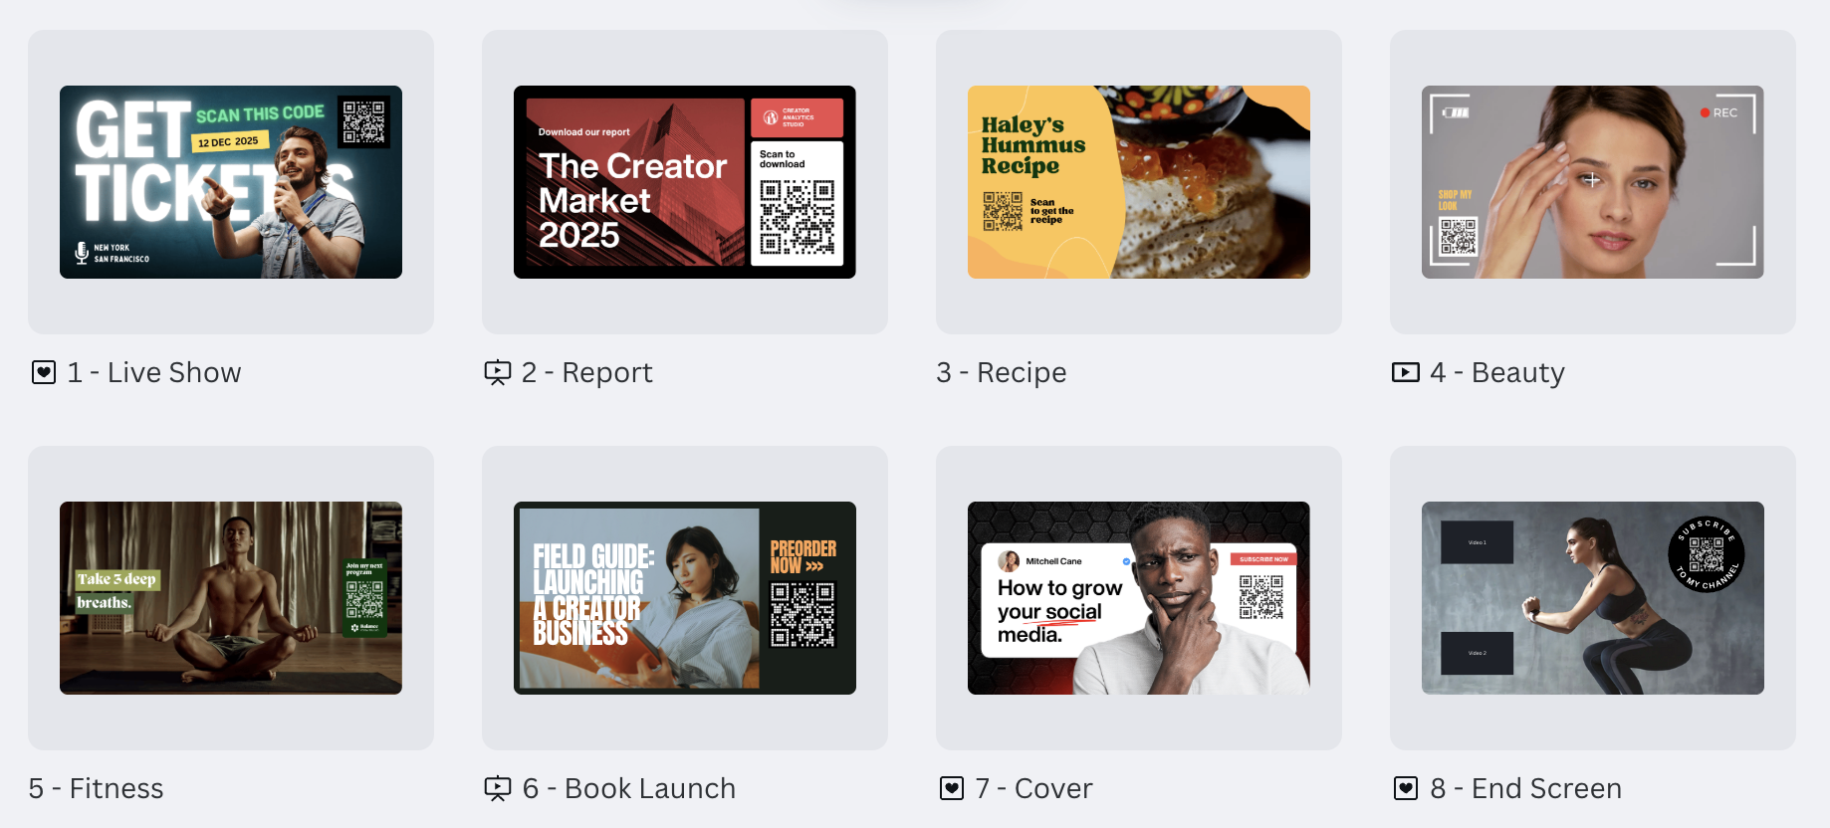Select the title 7 - Cover
Screen dimensions: 1830x828
tap(1034, 789)
